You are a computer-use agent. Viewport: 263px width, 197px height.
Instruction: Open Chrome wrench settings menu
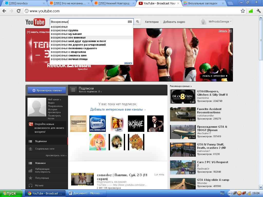[258, 11]
